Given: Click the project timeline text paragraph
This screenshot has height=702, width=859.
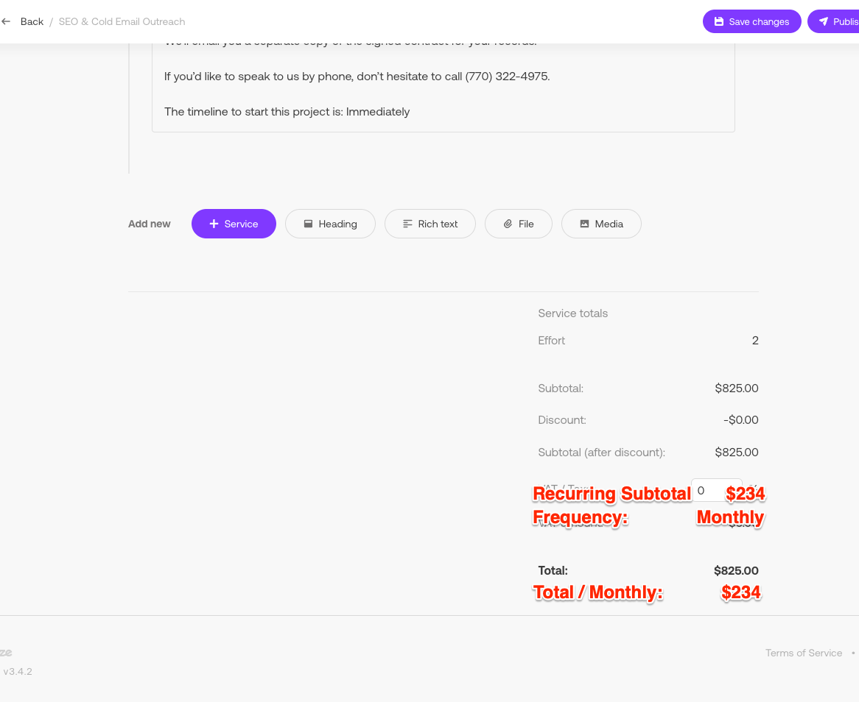Looking at the screenshot, I should coord(287,112).
